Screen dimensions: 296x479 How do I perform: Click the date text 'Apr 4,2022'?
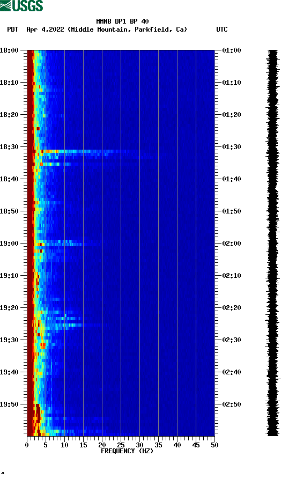45,30
